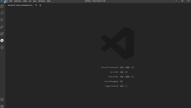Click the plus icon to launch instance

coord(36,5)
